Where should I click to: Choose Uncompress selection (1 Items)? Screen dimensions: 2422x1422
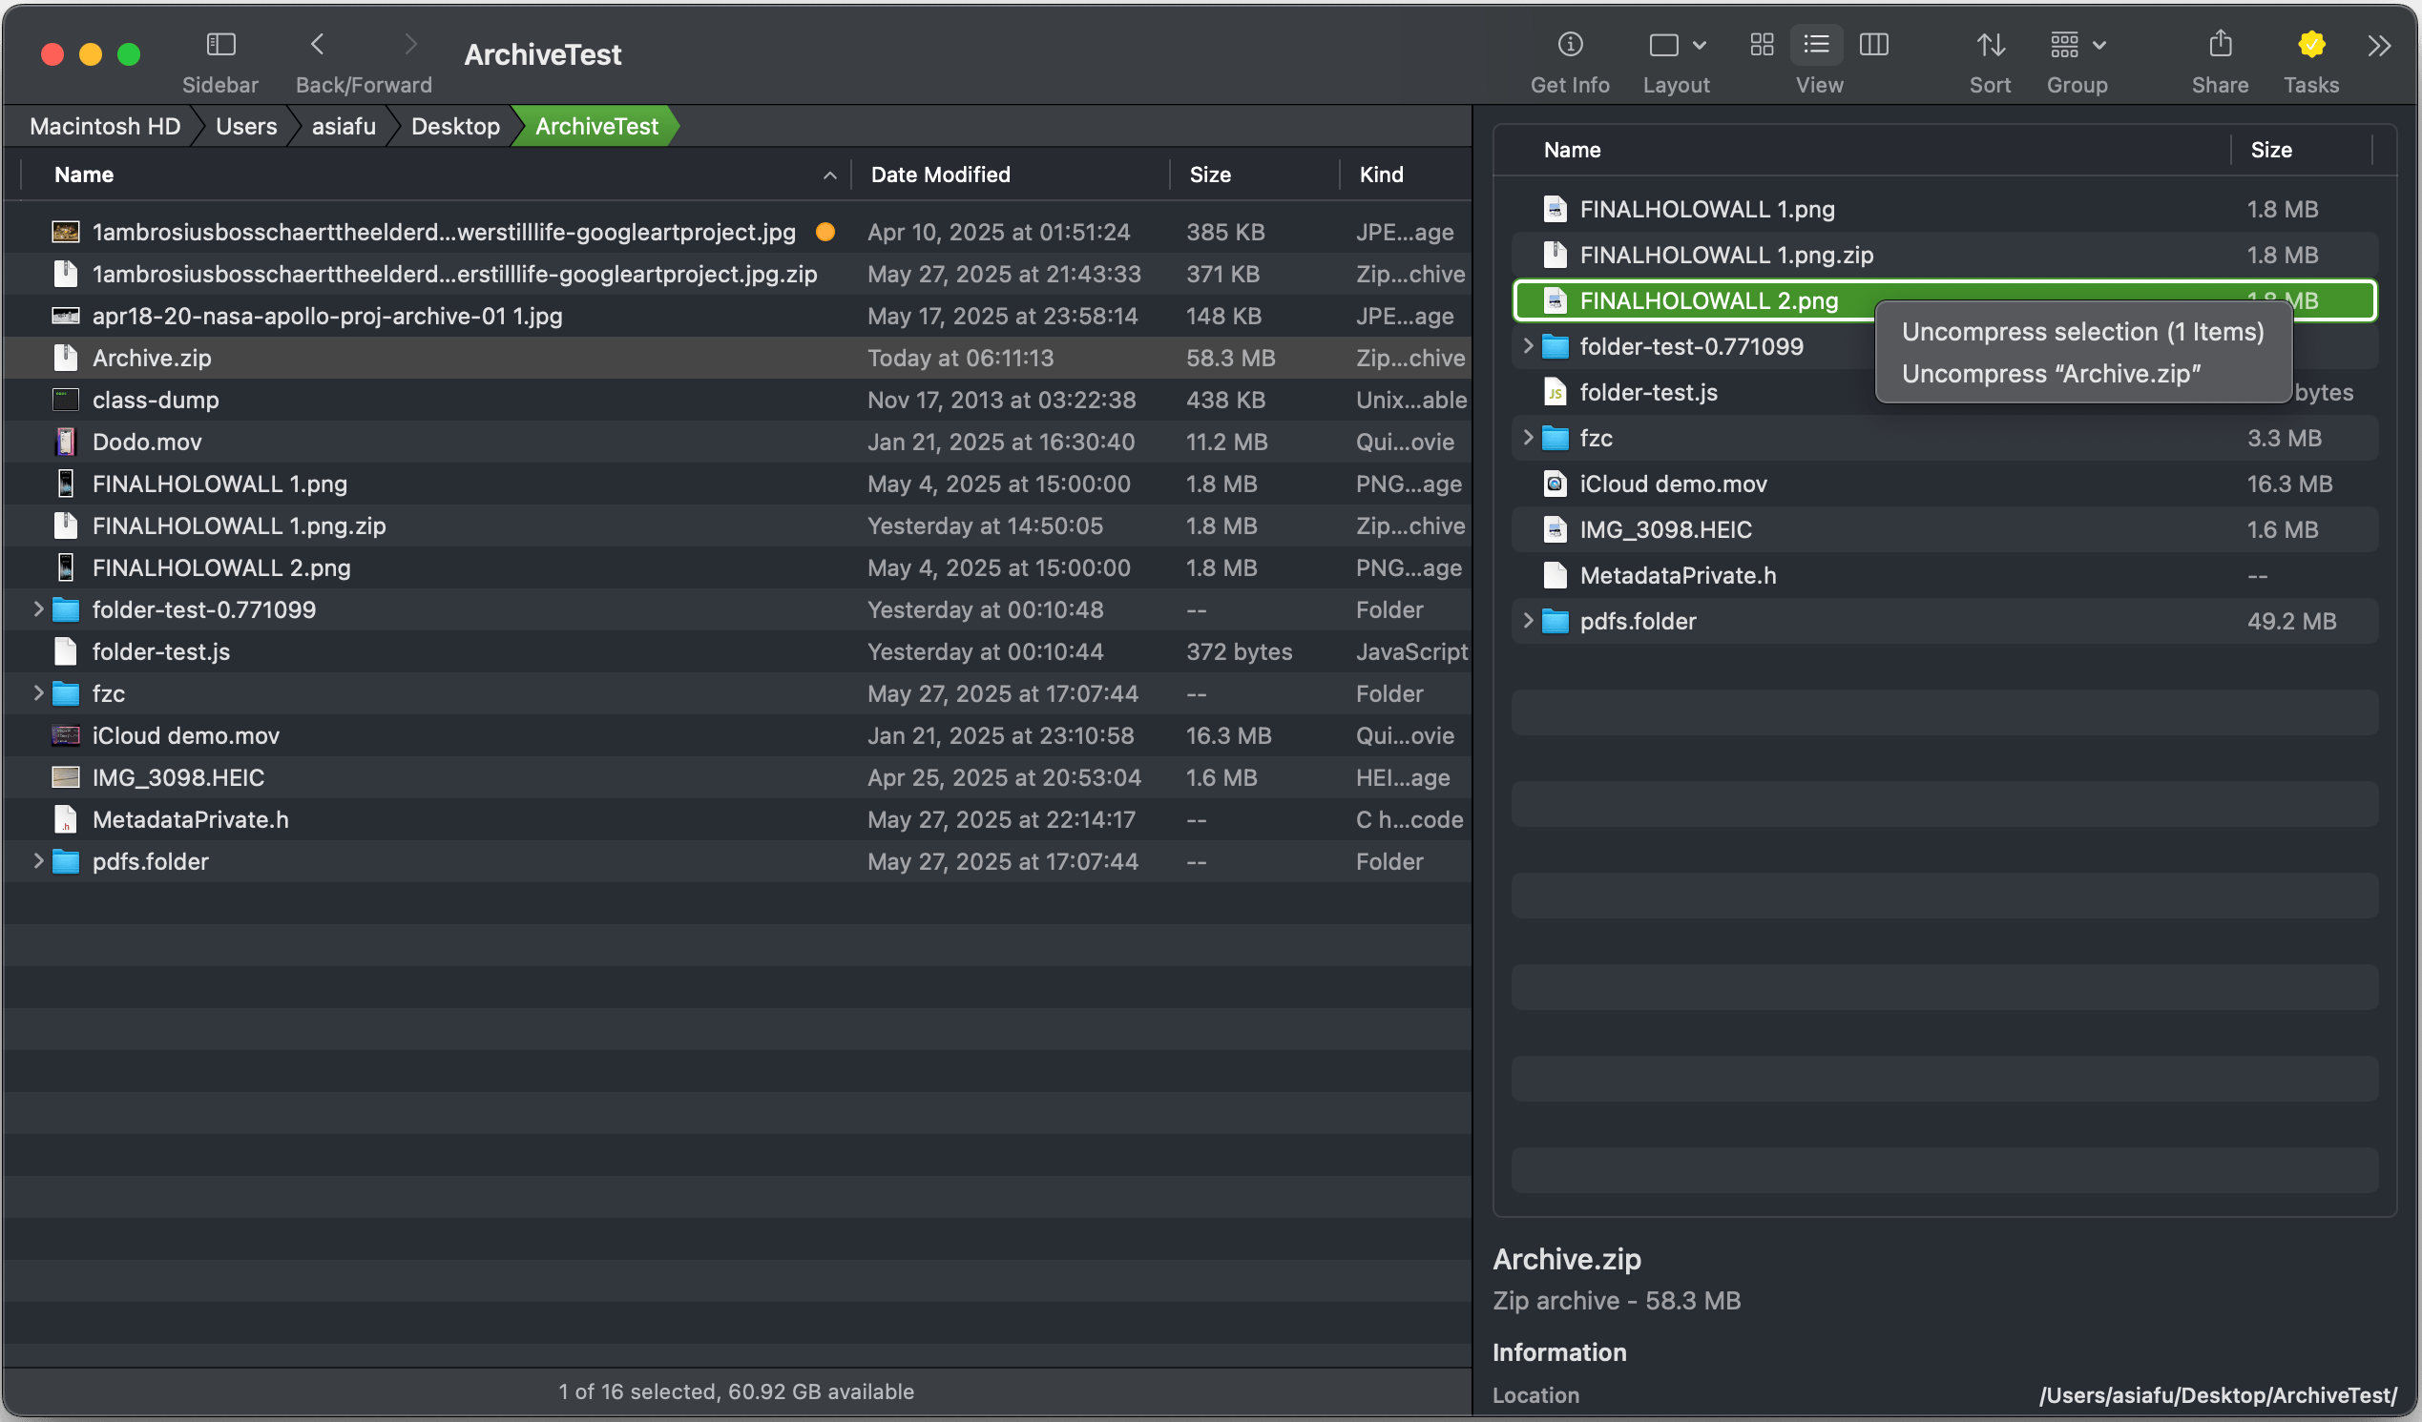(2081, 332)
